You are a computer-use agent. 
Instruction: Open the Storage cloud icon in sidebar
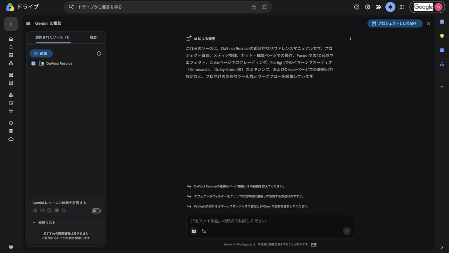11,139
